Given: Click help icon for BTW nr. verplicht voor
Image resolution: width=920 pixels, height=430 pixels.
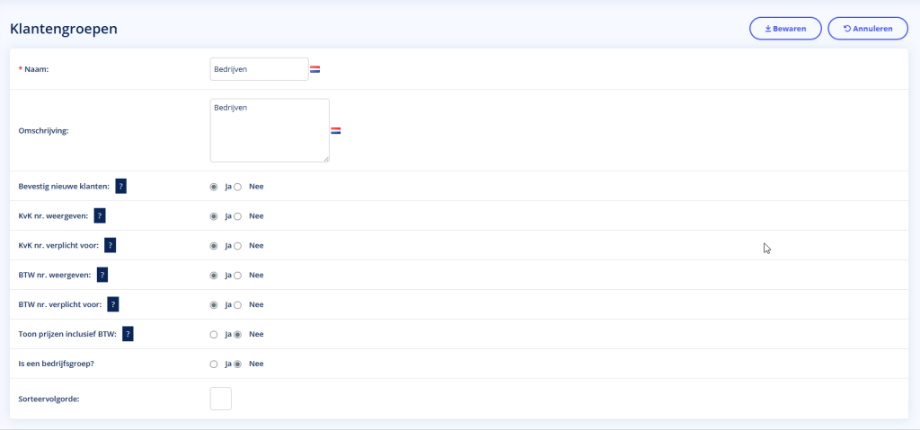Looking at the screenshot, I should (113, 304).
